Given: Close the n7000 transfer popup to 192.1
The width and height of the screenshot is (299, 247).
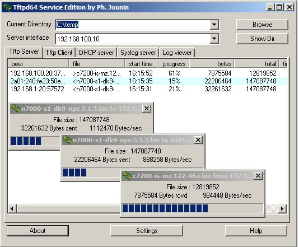Looking at the screenshot, I should tap(147, 109).
